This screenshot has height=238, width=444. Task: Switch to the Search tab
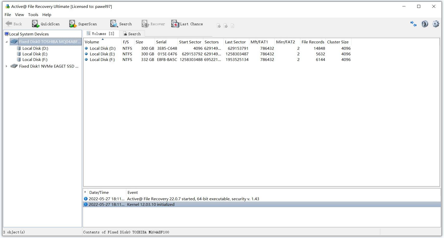(132, 34)
